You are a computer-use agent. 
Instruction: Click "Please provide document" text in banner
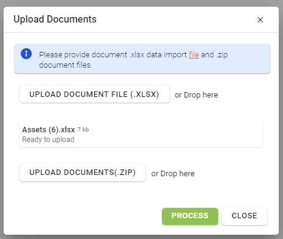pos(83,55)
